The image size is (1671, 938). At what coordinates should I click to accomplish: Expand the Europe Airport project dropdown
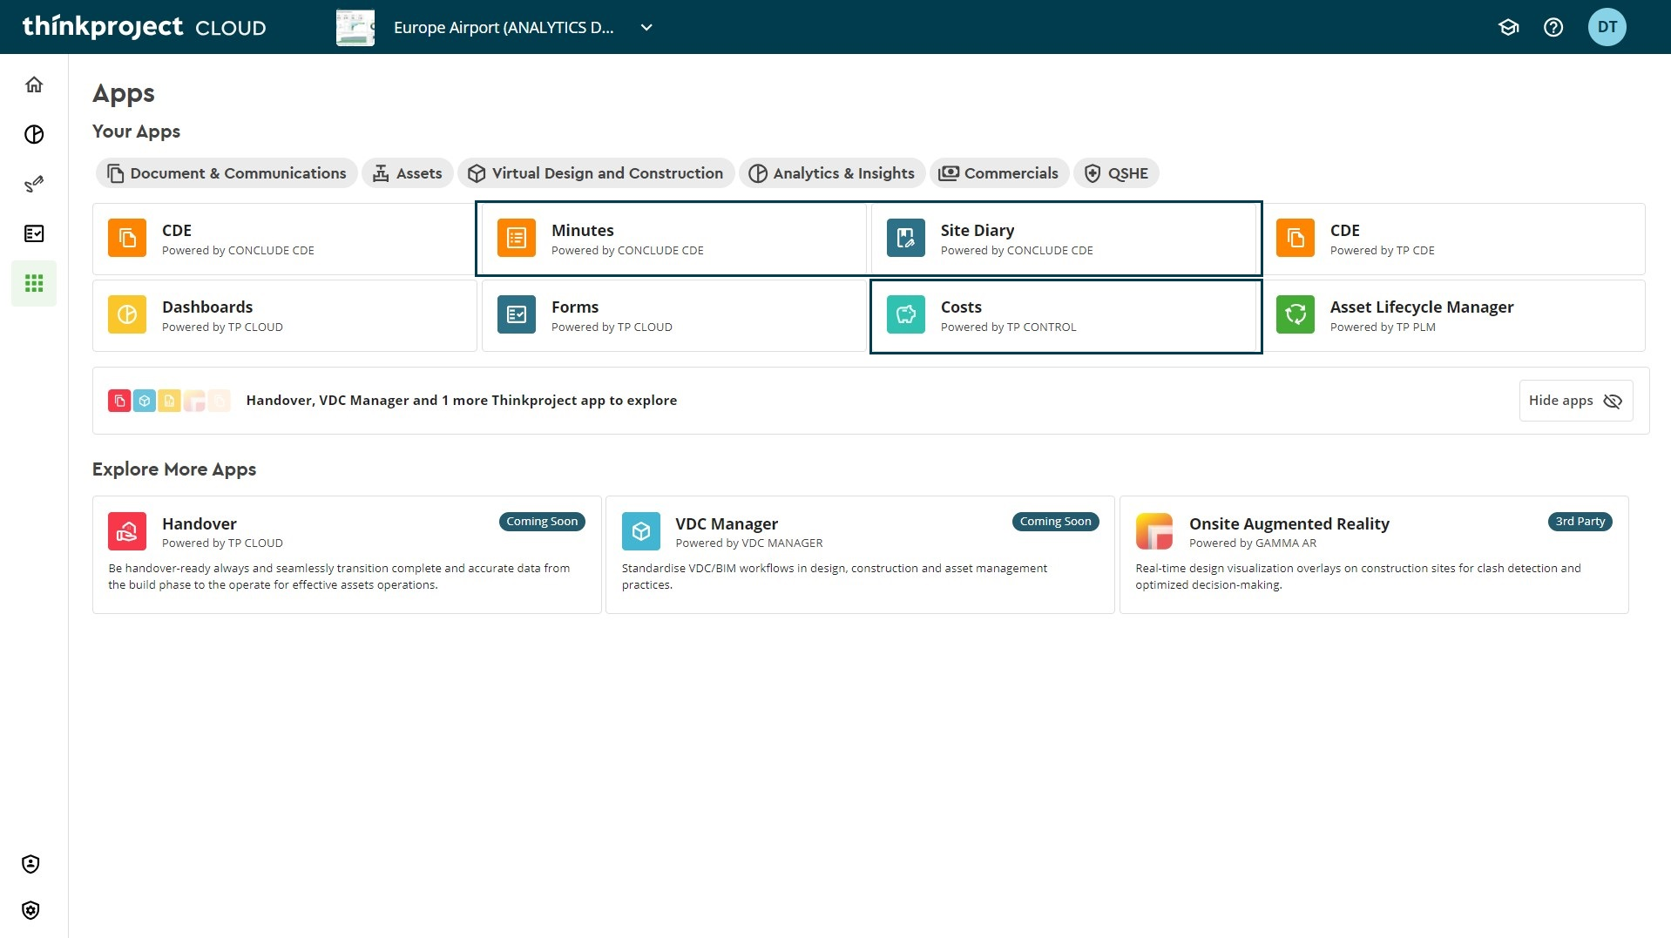point(646,27)
